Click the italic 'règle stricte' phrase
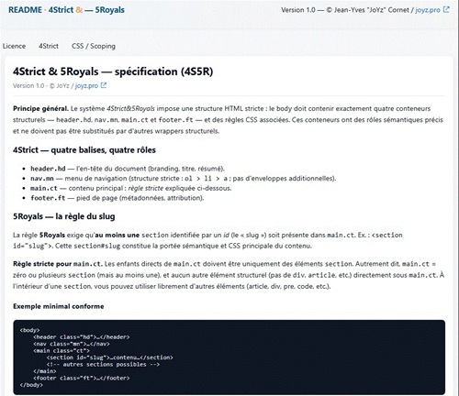The width and height of the screenshot is (459, 396). tap(146, 188)
